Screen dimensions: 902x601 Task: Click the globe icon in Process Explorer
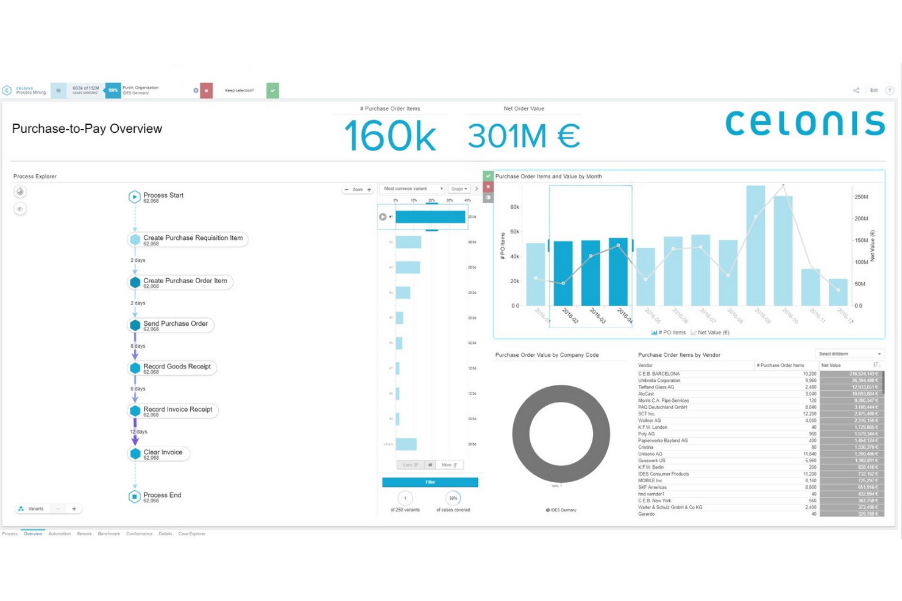pos(20,191)
